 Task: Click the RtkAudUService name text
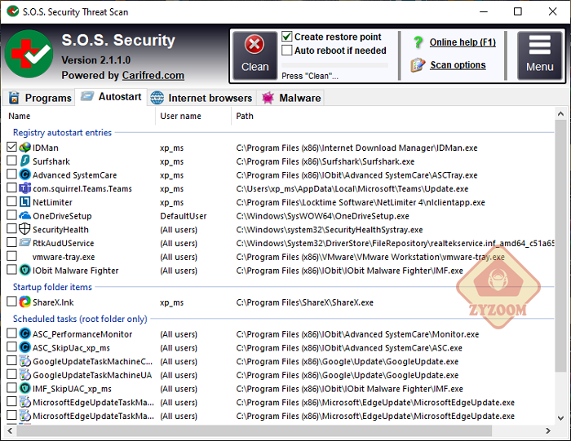pyautogui.click(x=64, y=243)
